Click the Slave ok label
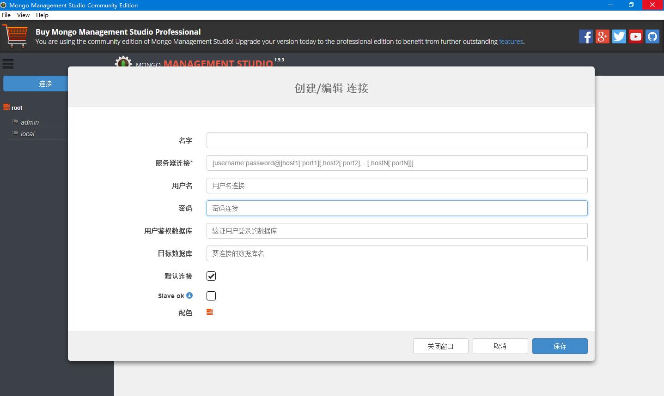The image size is (664, 396). 171,296
